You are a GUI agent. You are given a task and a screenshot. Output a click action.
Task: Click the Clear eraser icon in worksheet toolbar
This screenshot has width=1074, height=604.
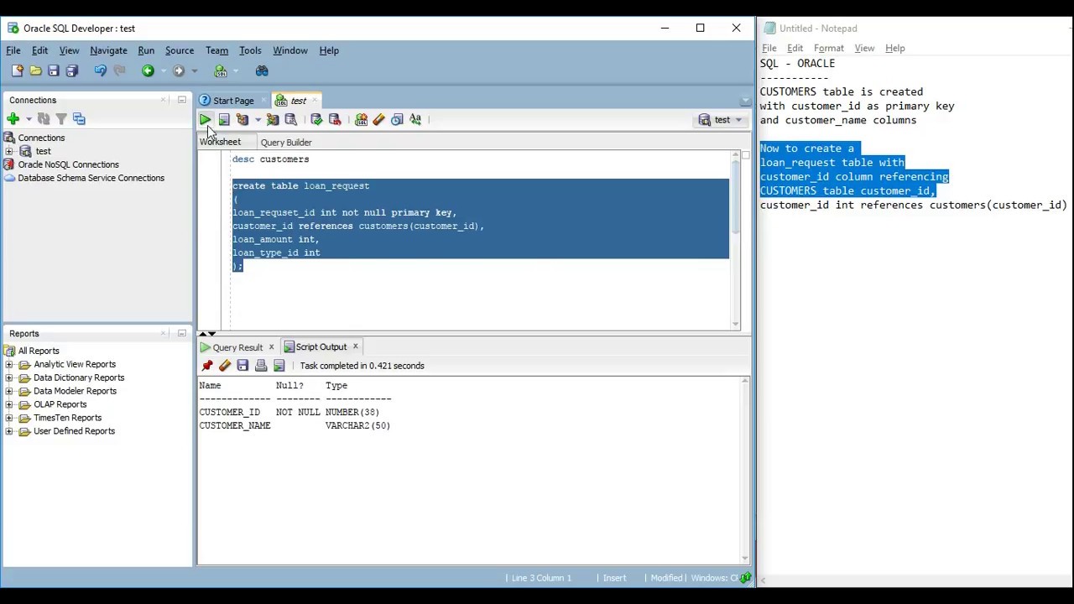point(379,120)
